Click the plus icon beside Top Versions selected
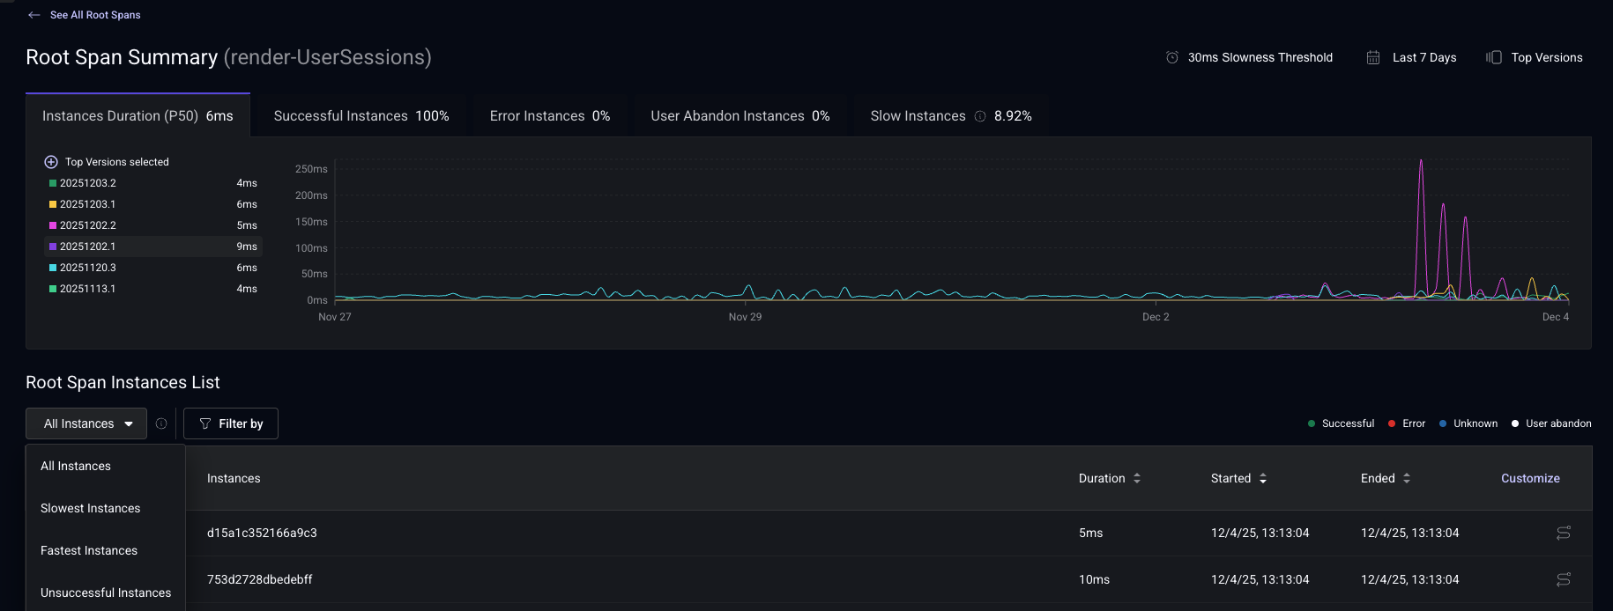1613x611 pixels. tap(51, 162)
